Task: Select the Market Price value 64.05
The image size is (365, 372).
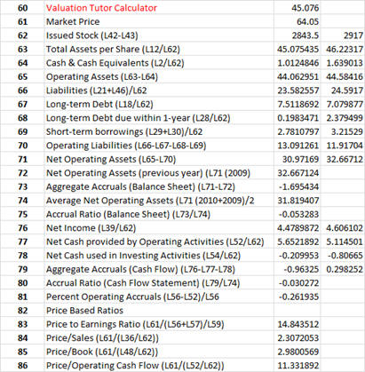Action: pyautogui.click(x=298, y=21)
